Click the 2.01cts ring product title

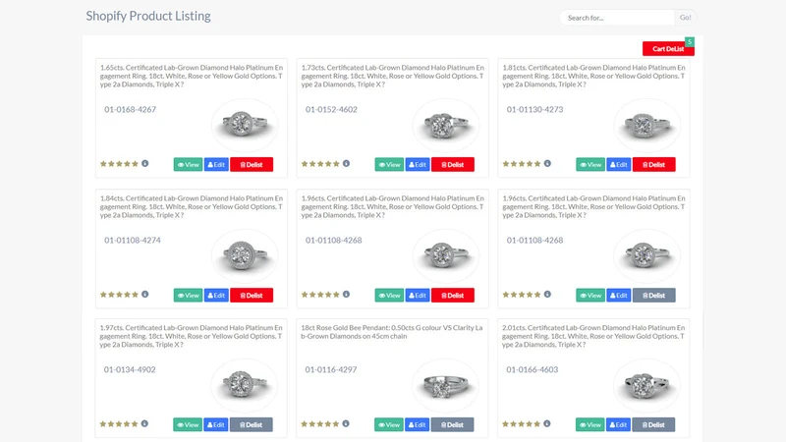593,336
